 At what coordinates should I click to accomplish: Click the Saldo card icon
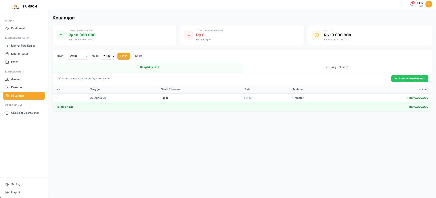coord(316,35)
